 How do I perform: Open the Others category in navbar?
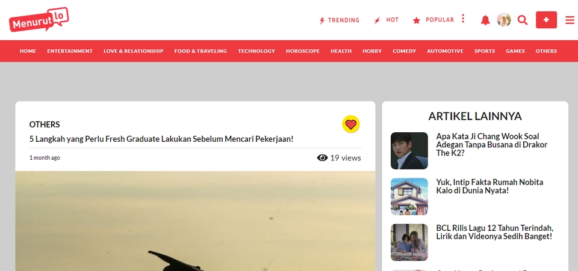[546, 51]
